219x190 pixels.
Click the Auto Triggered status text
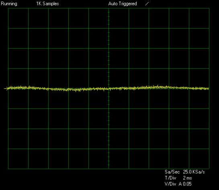(123, 4)
